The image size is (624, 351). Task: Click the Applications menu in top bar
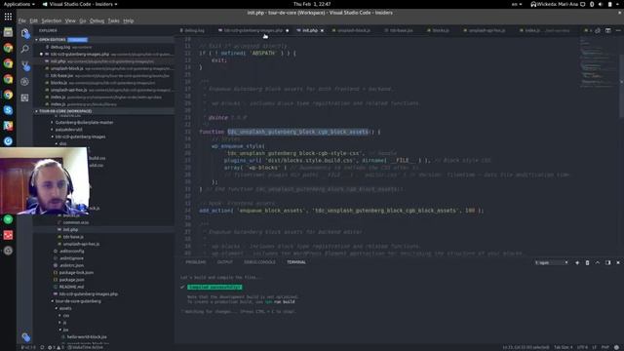click(x=19, y=4)
